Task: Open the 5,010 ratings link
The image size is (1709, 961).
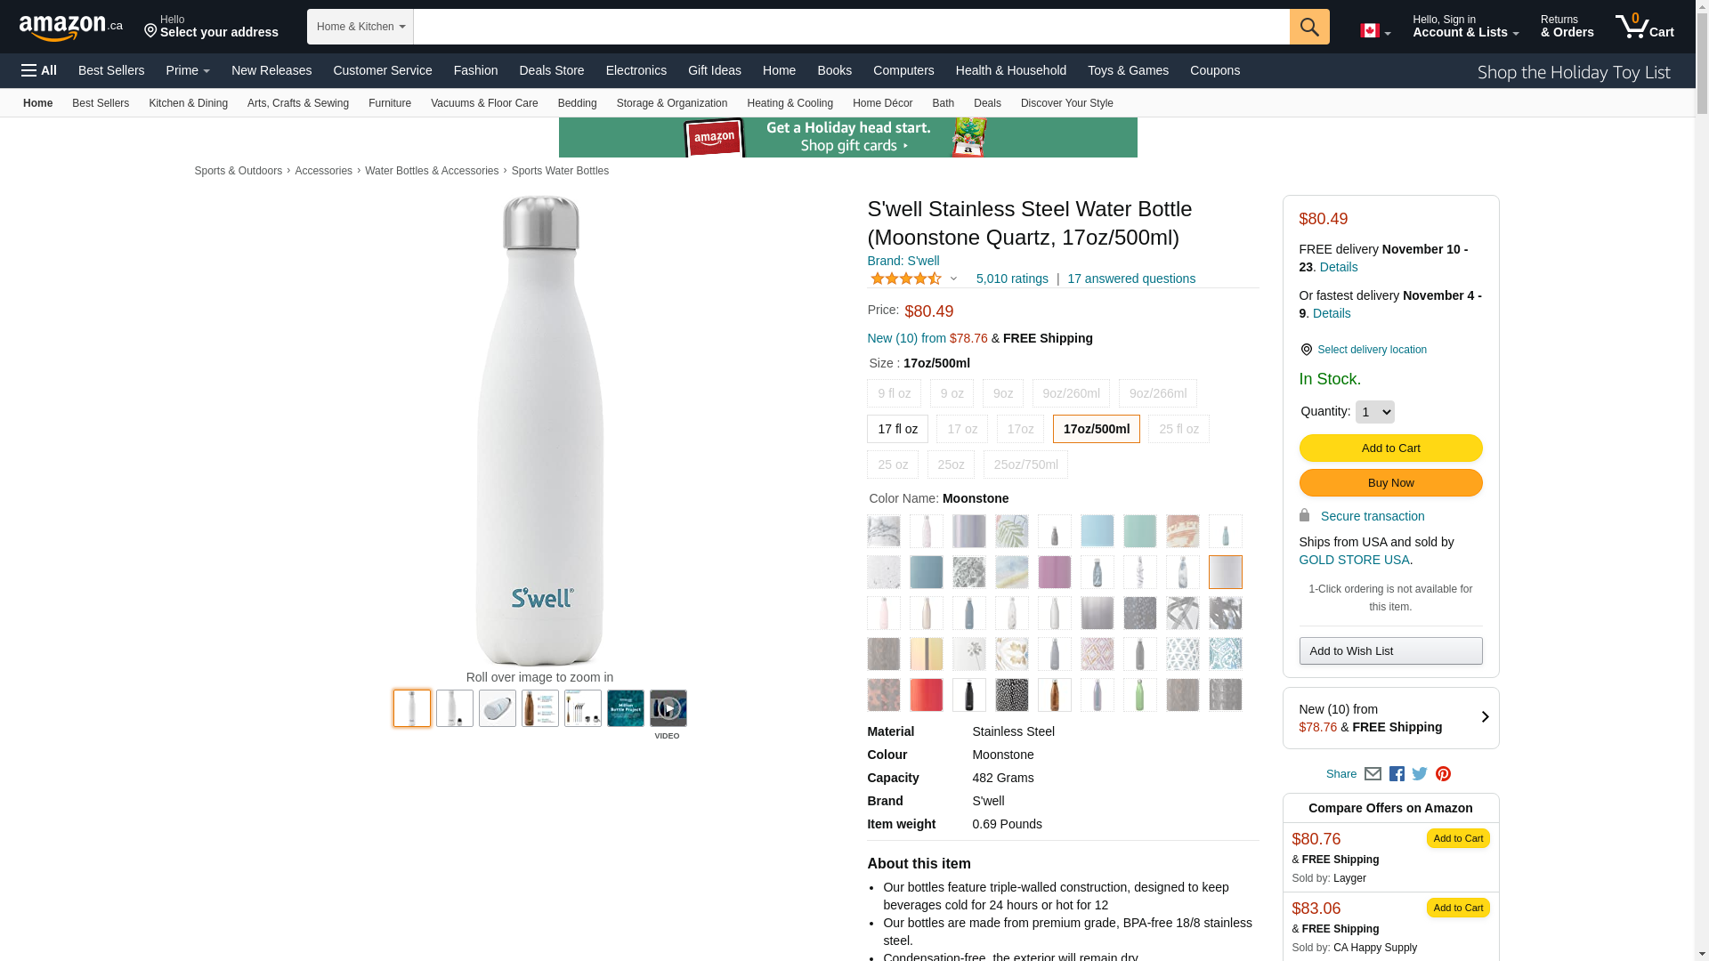Action: (x=1012, y=279)
